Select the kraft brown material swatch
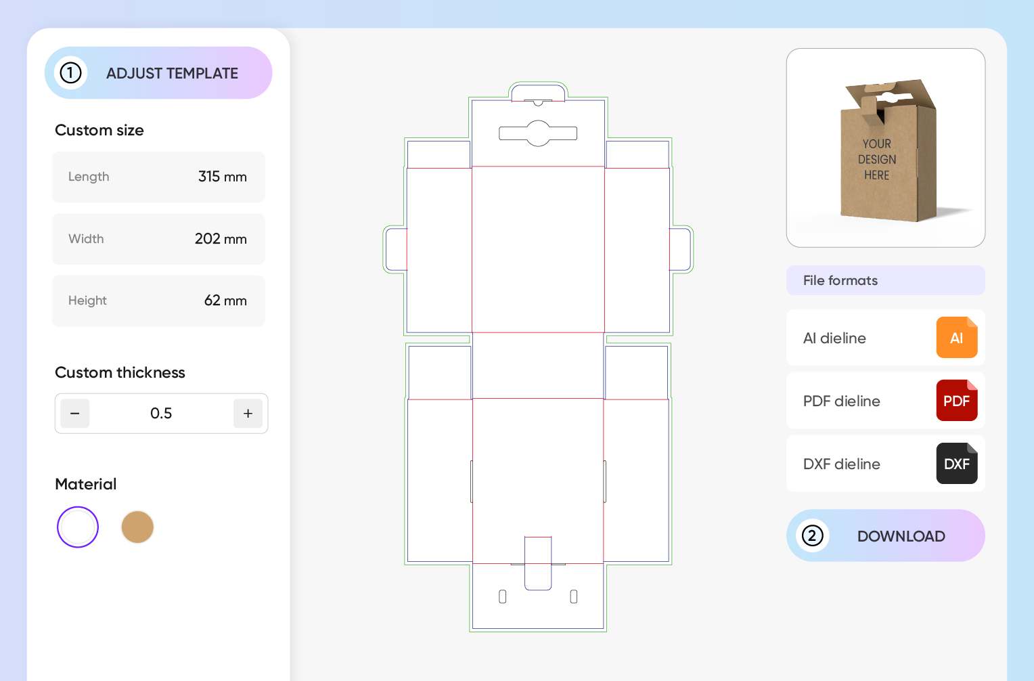1034x681 pixels. click(137, 527)
